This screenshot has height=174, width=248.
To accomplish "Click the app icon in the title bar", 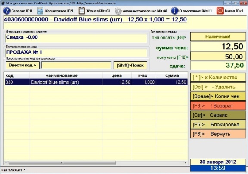I will 3,3.
